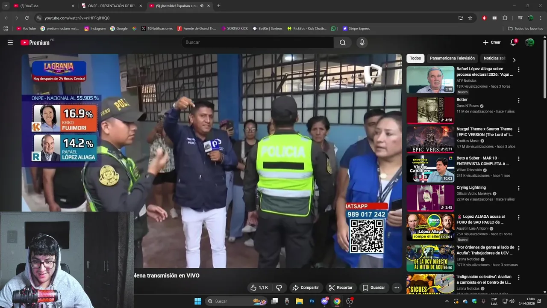The image size is (547, 308).
Task: Open the Stripe Express bookmark
Action: pyautogui.click(x=356, y=29)
